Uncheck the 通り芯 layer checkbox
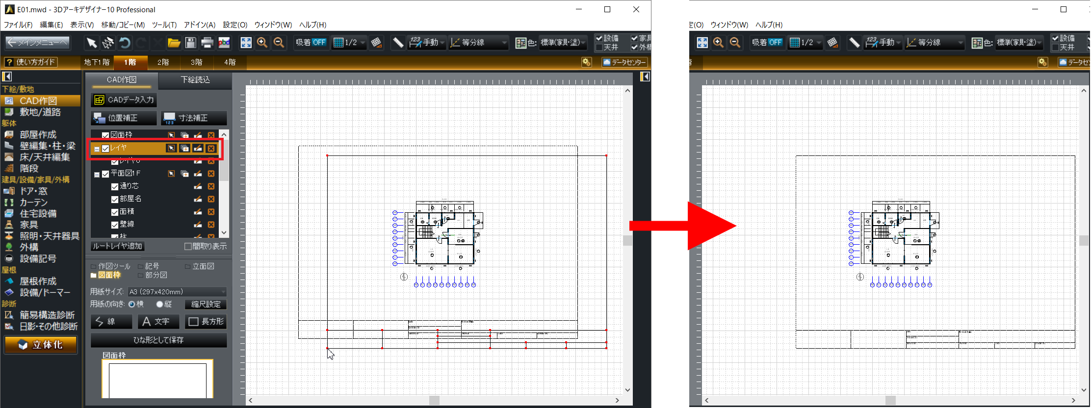Screen dimensions: 1091x408 pos(114,186)
